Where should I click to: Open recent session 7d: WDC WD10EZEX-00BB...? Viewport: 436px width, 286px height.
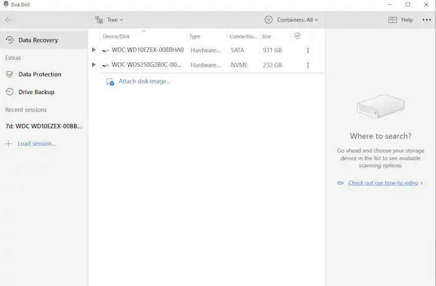tap(44, 126)
